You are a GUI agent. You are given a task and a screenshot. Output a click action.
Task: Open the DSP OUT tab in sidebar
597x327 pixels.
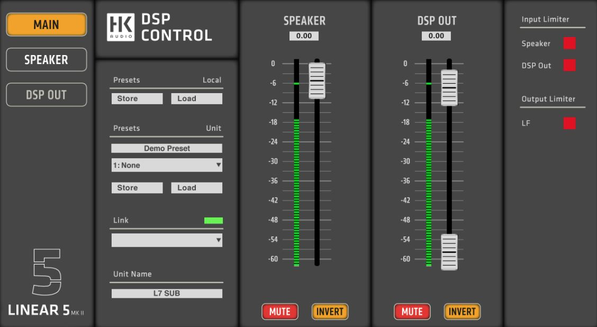(x=47, y=95)
